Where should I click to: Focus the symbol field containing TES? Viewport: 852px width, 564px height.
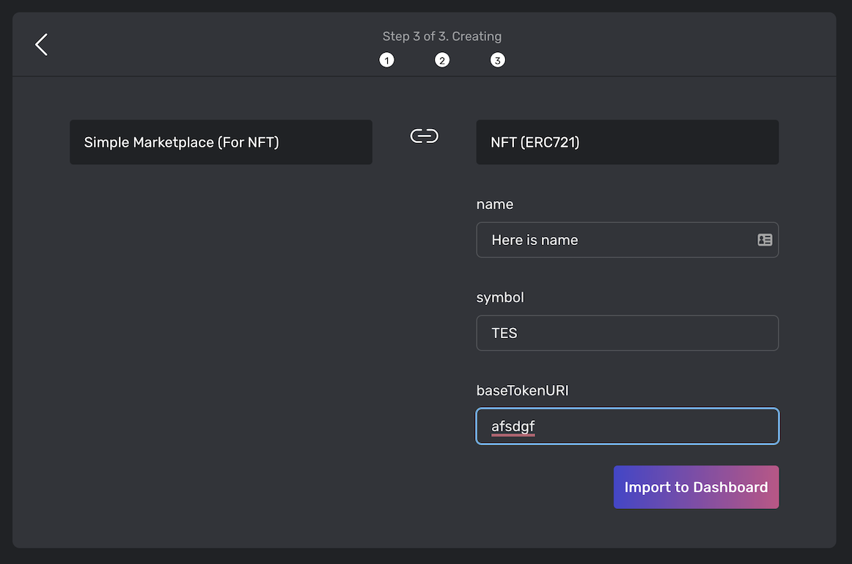click(627, 333)
